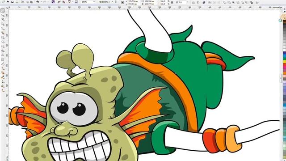Select the Pick tool in toolbox

click(x=3, y=11)
